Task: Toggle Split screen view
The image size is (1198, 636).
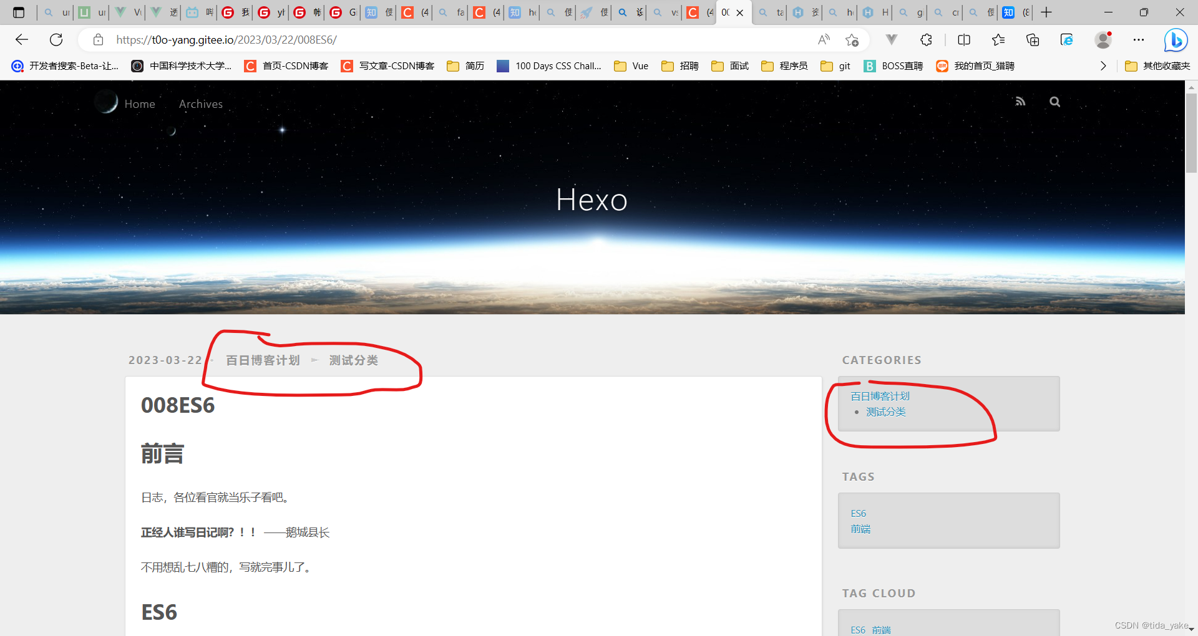Action: (x=964, y=40)
